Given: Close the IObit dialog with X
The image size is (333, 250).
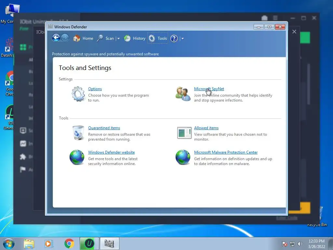Looking at the screenshot, I should point(294,32).
